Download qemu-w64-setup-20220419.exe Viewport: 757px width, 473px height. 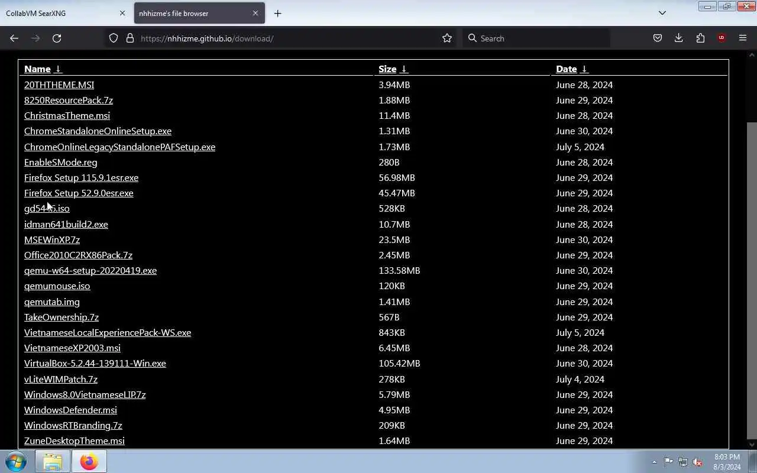[x=90, y=270]
